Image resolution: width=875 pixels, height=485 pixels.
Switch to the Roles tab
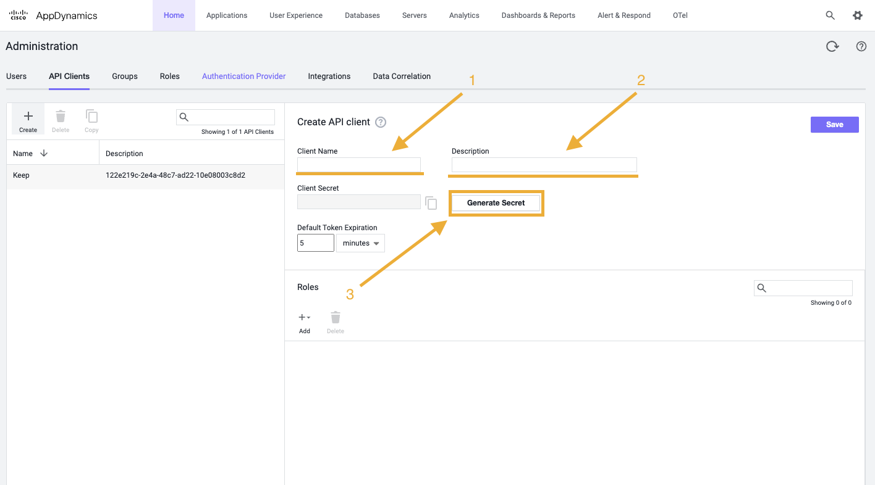coord(170,77)
